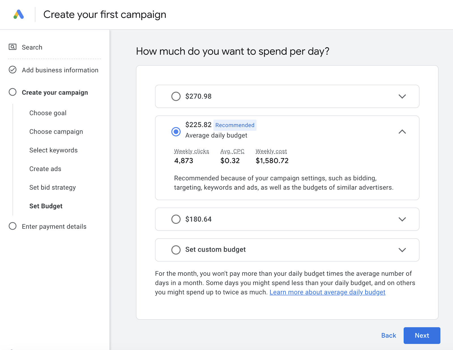Expand the $270.98 budget details

[402, 96]
